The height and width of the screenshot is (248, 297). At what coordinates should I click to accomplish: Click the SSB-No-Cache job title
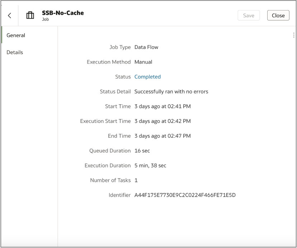(62, 13)
